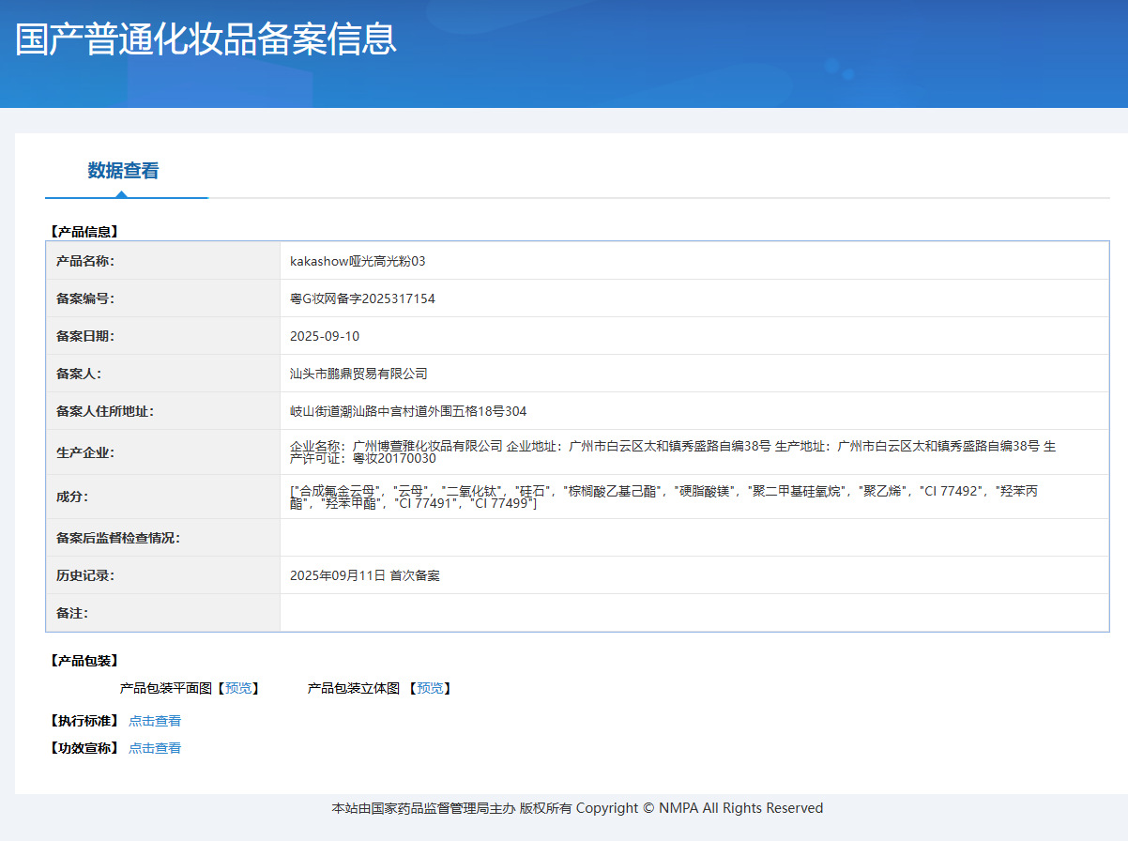
Task: Click 点击查看 next to 执行标准
Action: (155, 721)
